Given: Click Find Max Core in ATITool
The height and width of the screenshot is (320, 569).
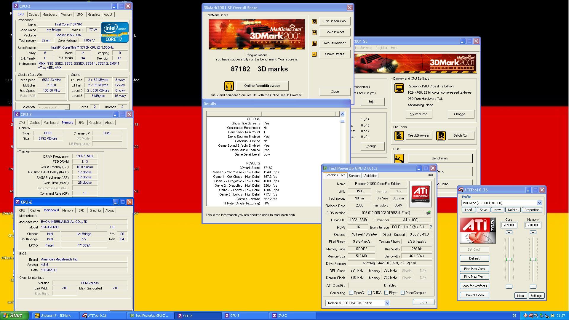Looking at the screenshot, I should [474, 269].
